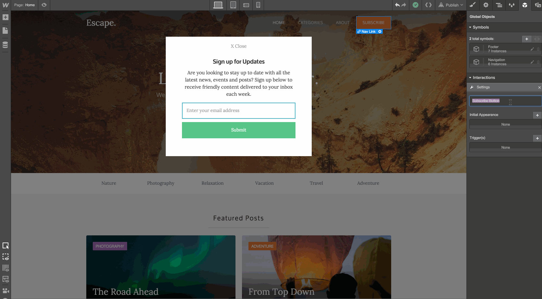The height and width of the screenshot is (299, 542).
Task: Open the element Settings gear tab
Action: pyautogui.click(x=486, y=5)
